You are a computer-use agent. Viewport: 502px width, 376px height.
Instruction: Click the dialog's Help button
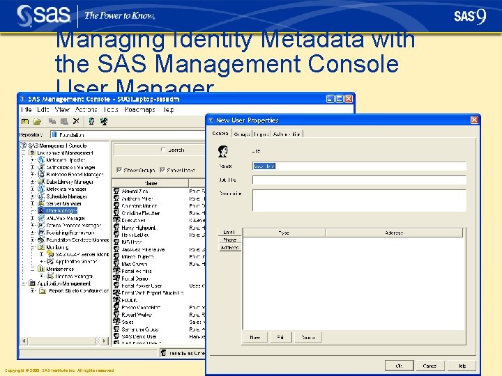pyautogui.click(x=462, y=366)
